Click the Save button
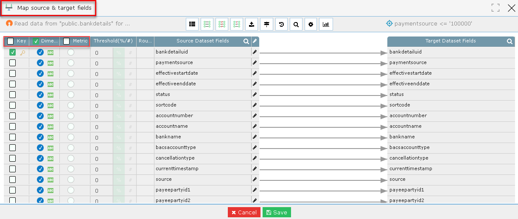This screenshot has height=219, width=518. coord(277,212)
